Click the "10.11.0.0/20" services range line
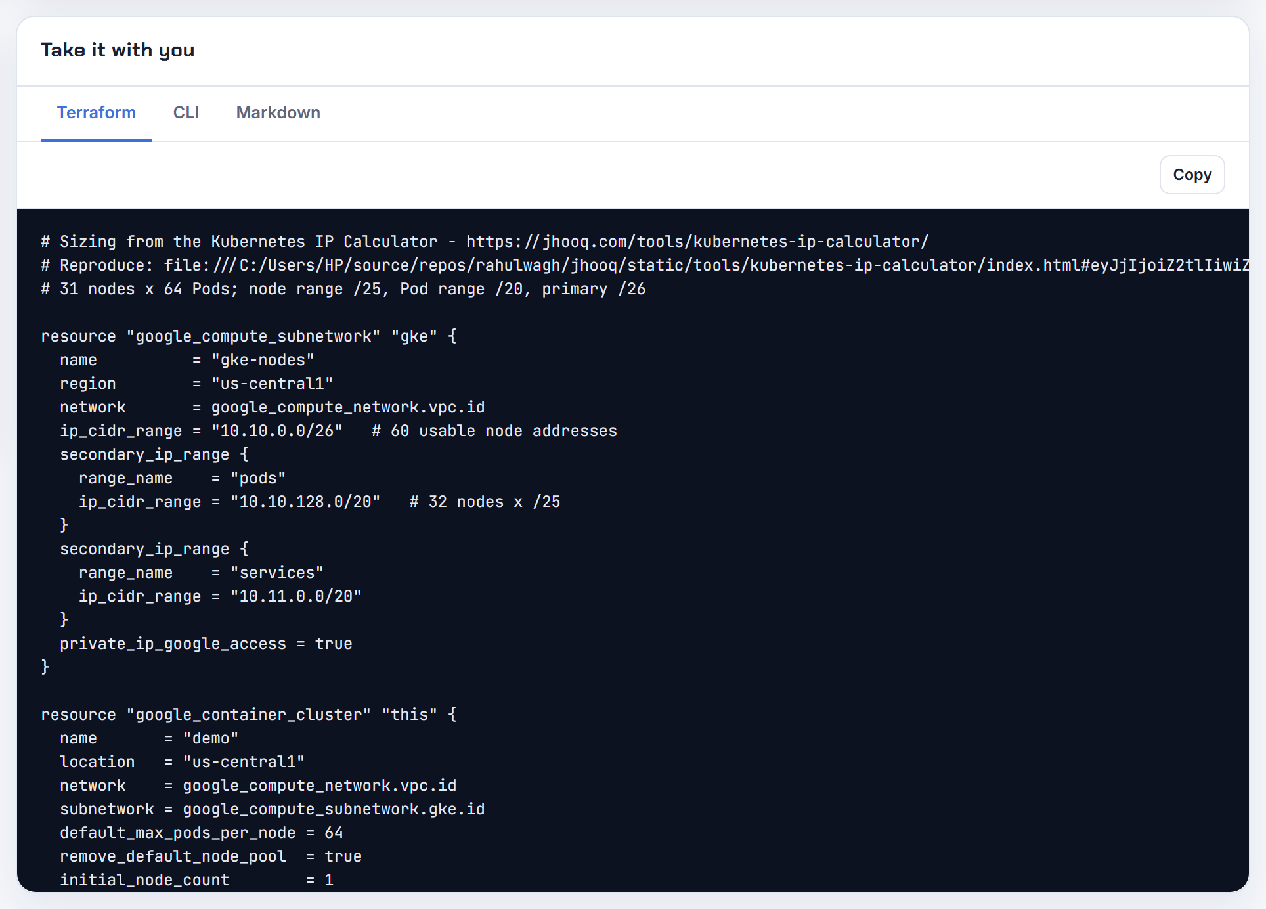The height and width of the screenshot is (909, 1266). (220, 596)
